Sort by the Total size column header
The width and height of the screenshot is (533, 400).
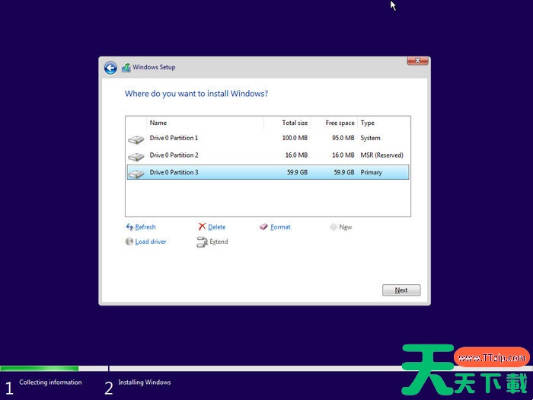pos(287,123)
